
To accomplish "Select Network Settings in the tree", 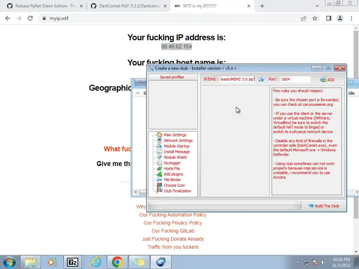I will pyautogui.click(x=178, y=140).
